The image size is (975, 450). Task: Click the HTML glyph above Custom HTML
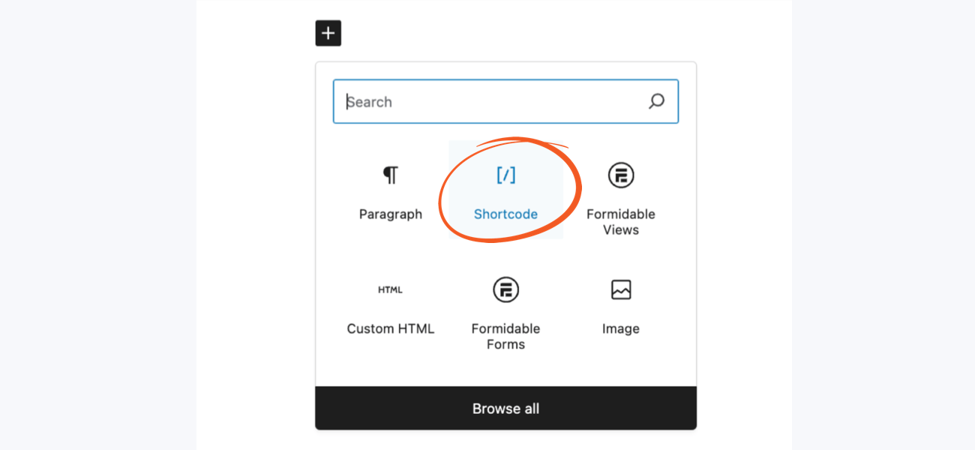click(391, 289)
